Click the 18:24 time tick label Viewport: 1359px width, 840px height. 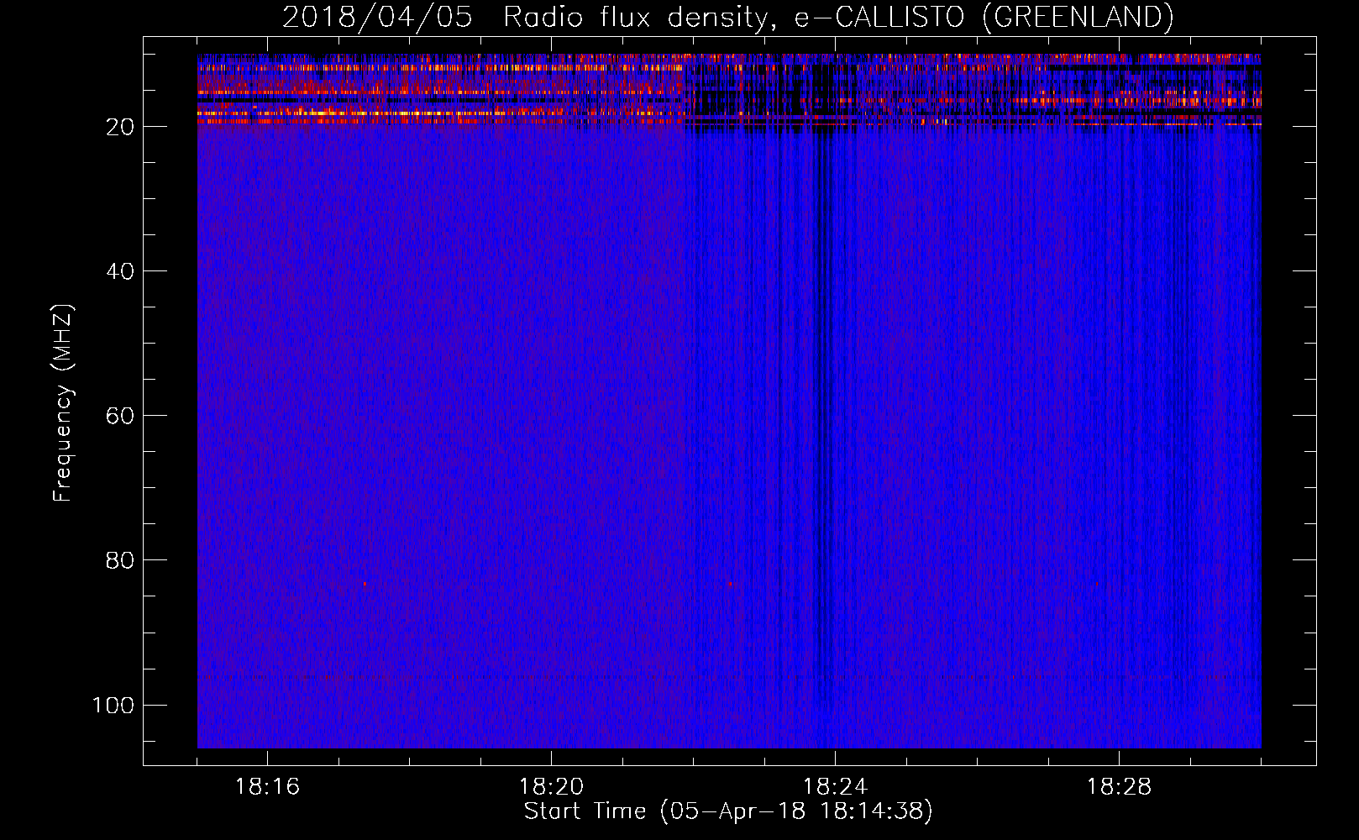click(x=835, y=787)
